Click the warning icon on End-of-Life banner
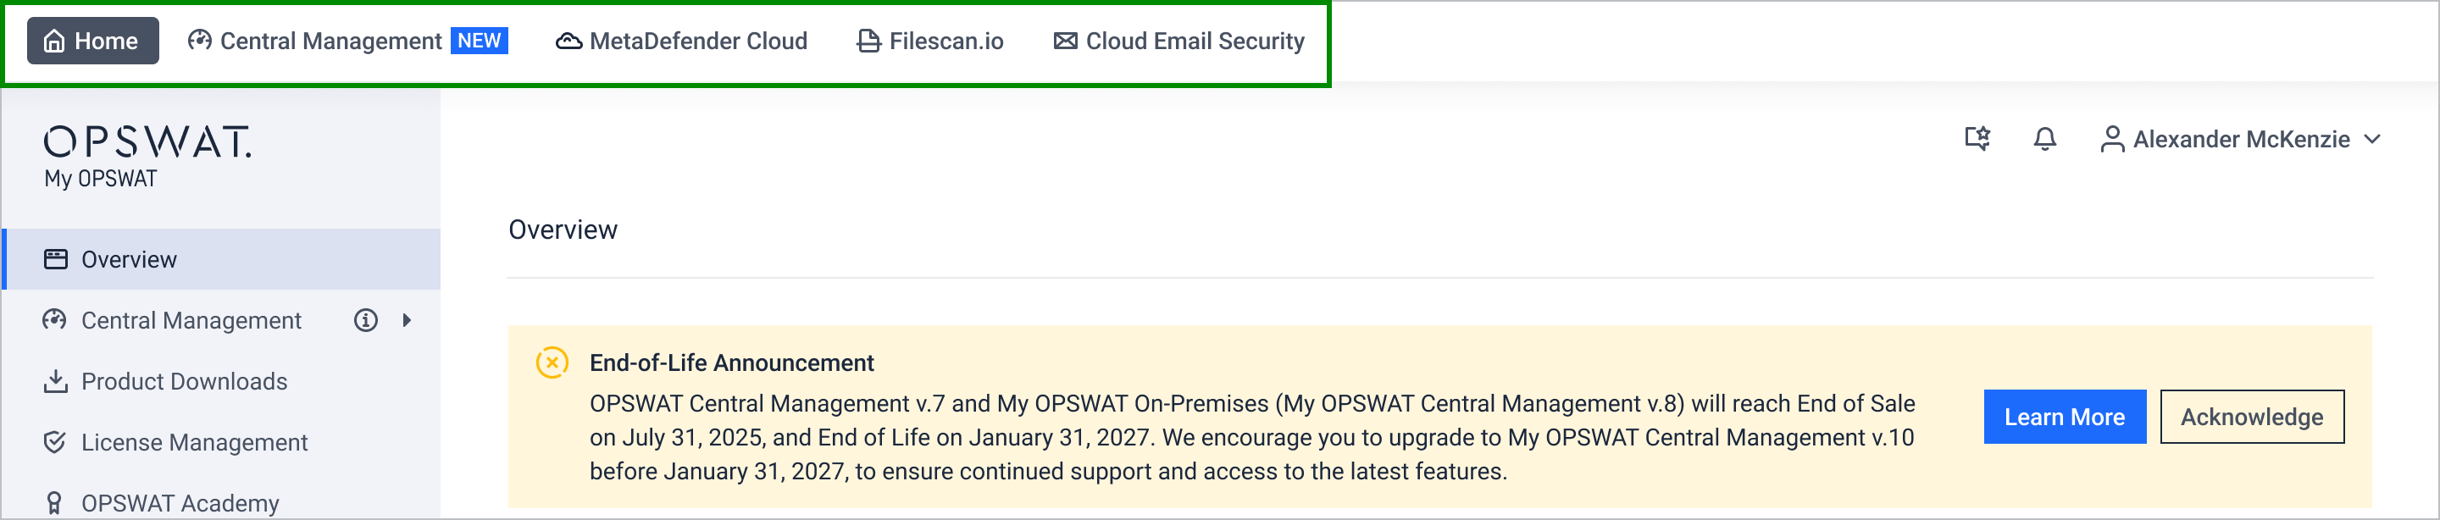This screenshot has height=520, width=2440. click(x=552, y=362)
